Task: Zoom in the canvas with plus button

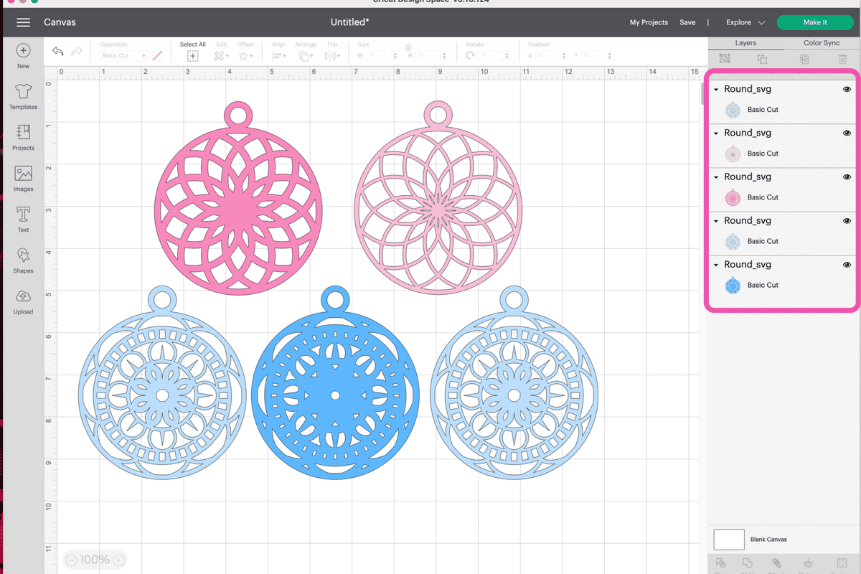Action: [119, 560]
